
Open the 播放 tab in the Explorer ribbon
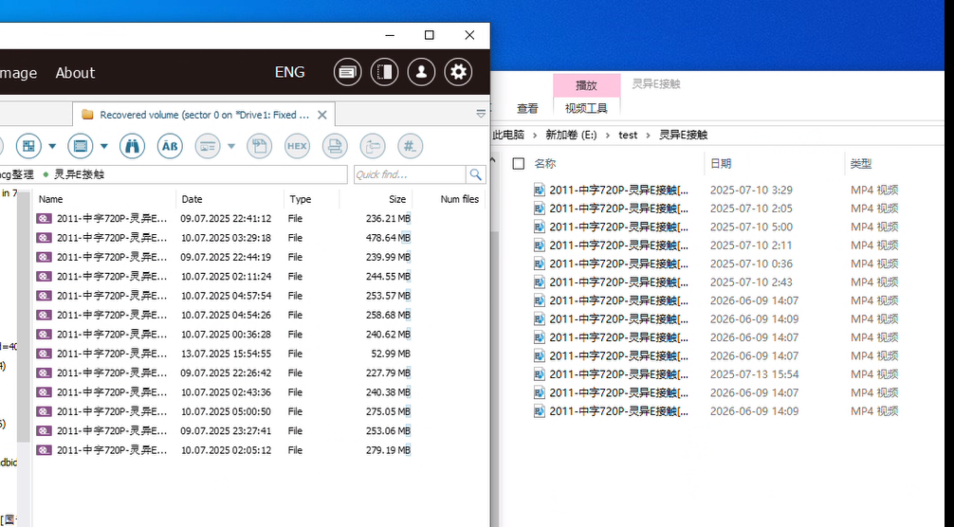(x=586, y=85)
